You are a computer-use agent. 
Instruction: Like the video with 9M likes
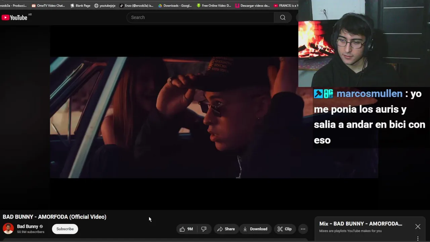186,229
